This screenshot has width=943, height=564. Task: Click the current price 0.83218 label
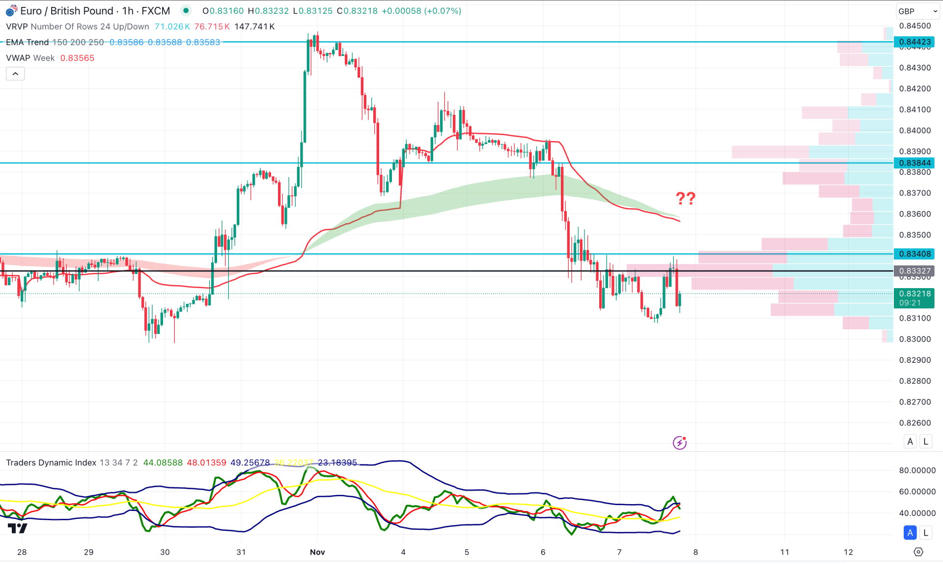click(914, 298)
